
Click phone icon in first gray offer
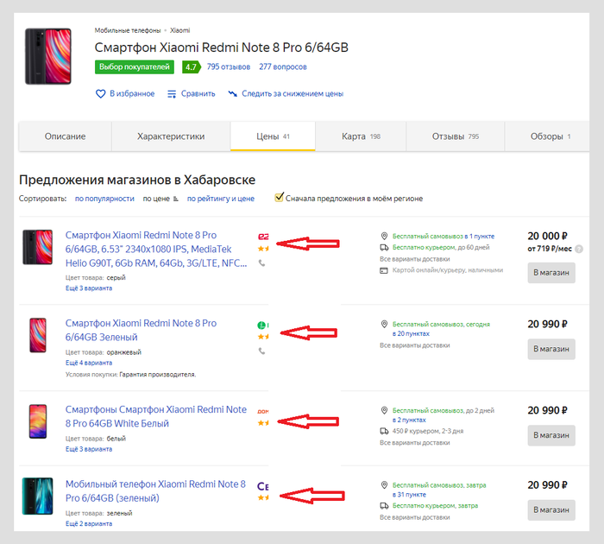point(262,263)
